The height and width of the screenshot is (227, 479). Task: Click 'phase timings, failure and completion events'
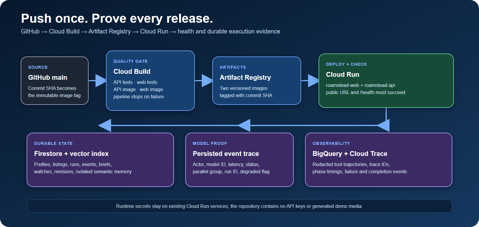pyautogui.click(x=360, y=171)
